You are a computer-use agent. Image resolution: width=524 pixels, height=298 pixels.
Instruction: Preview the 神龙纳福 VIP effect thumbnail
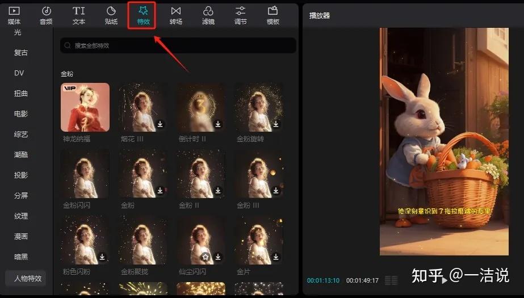[85, 107]
